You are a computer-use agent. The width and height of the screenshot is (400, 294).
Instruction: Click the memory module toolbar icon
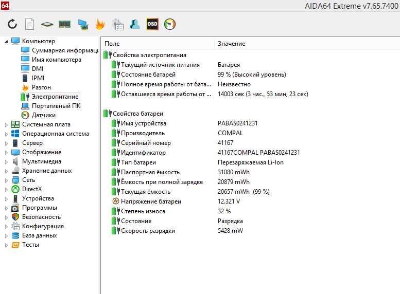click(65, 24)
